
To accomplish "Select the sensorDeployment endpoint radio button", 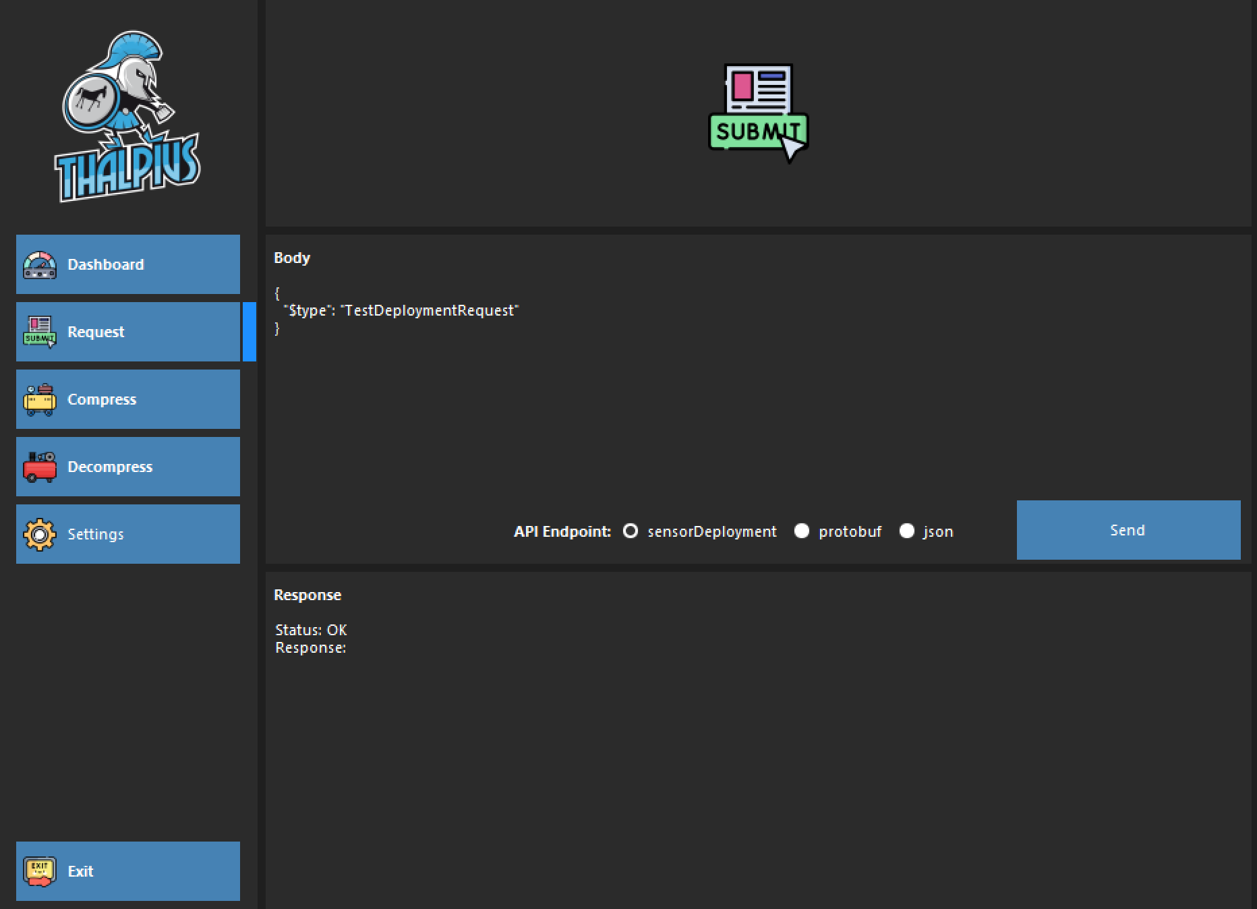I will click(x=631, y=531).
